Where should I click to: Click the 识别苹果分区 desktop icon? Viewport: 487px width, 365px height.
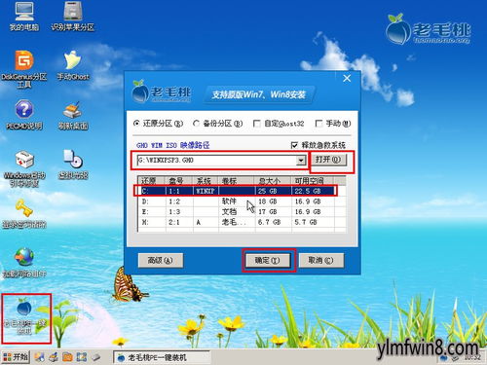73,17
